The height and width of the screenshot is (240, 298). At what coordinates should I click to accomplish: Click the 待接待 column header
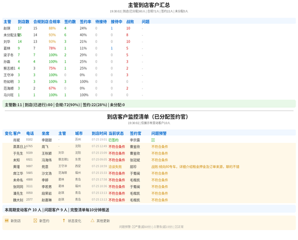[x=101, y=21]
